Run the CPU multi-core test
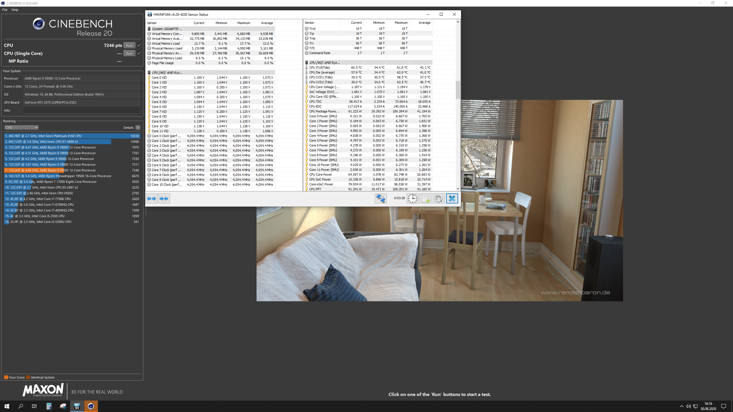Screen dimensions: 733x412 tap(129, 45)
